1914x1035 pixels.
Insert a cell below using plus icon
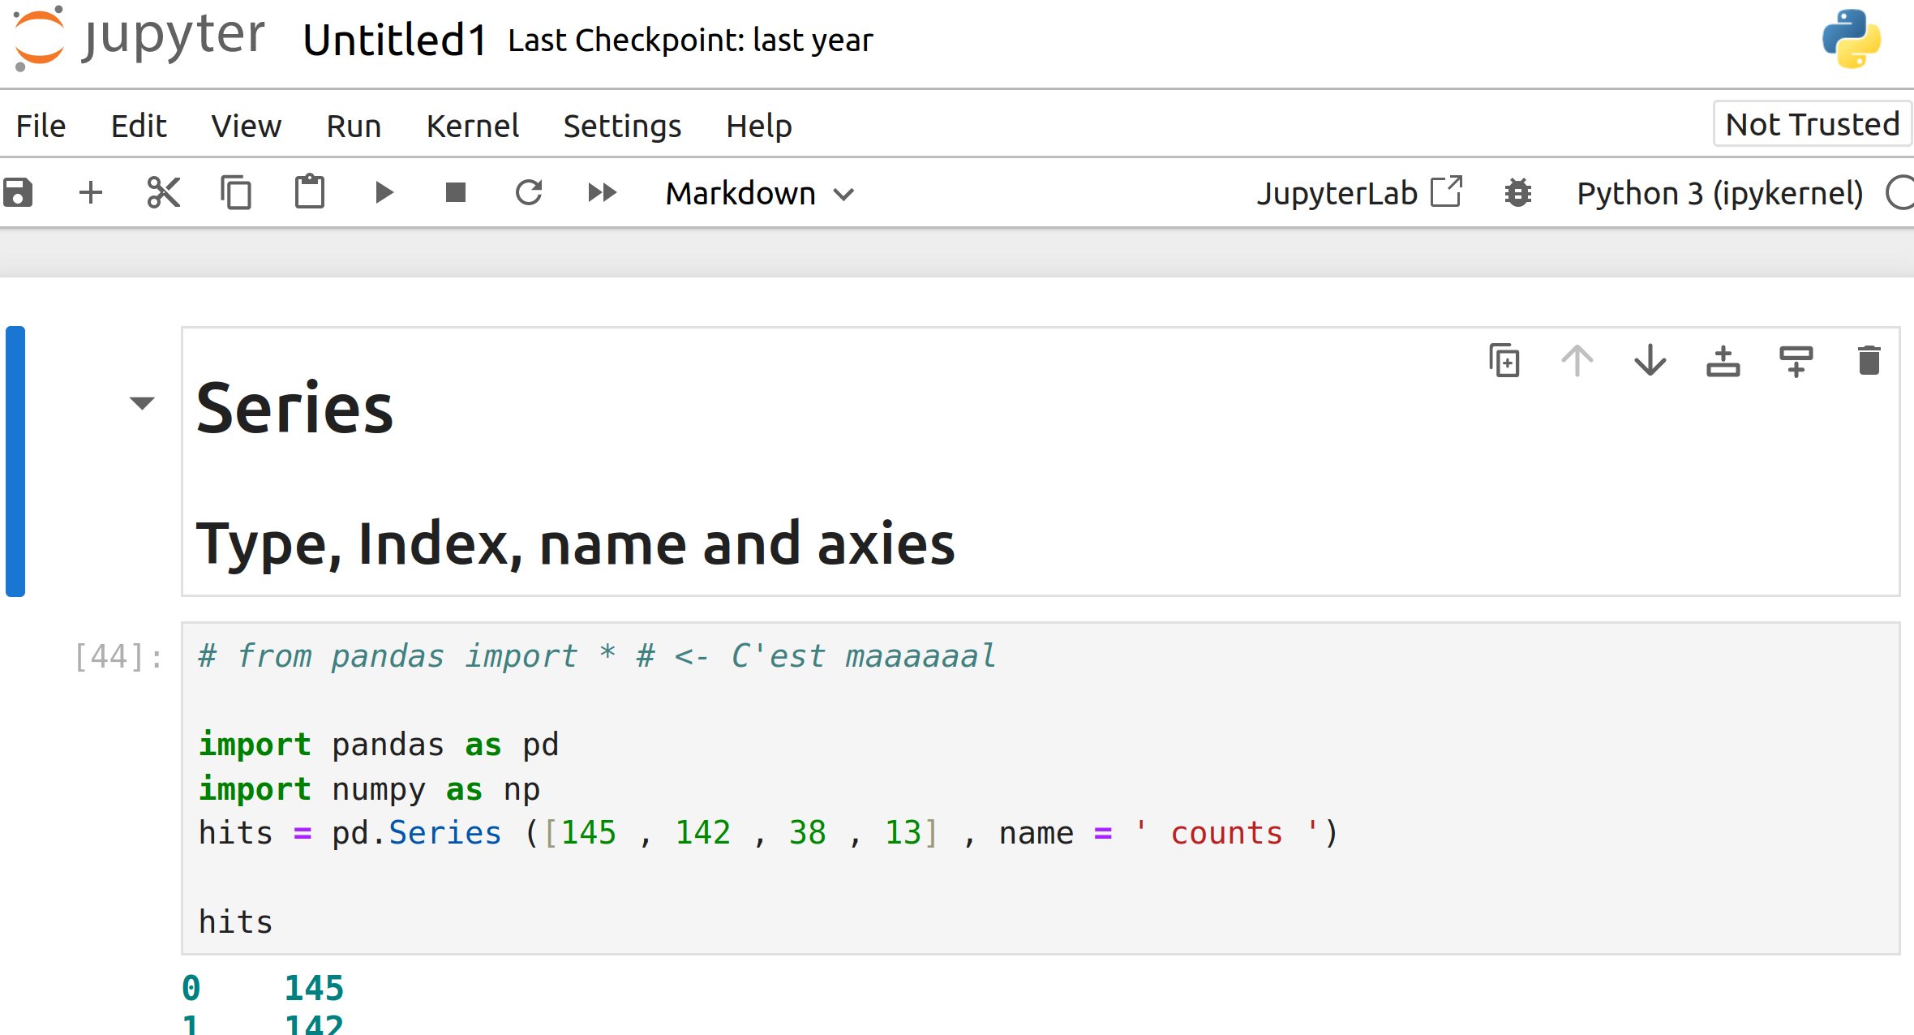click(91, 193)
